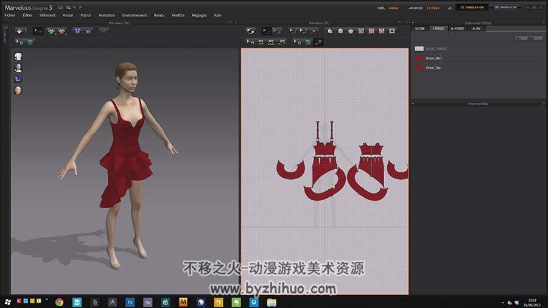This screenshot has height=308, width=548.
Task: Open the Fichier menu
Action: [x=10, y=15]
